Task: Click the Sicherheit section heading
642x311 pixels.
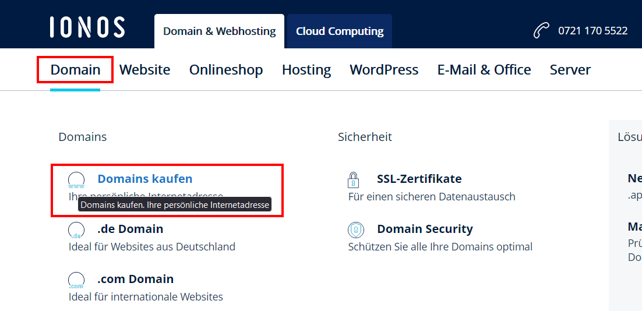Action: (x=365, y=137)
